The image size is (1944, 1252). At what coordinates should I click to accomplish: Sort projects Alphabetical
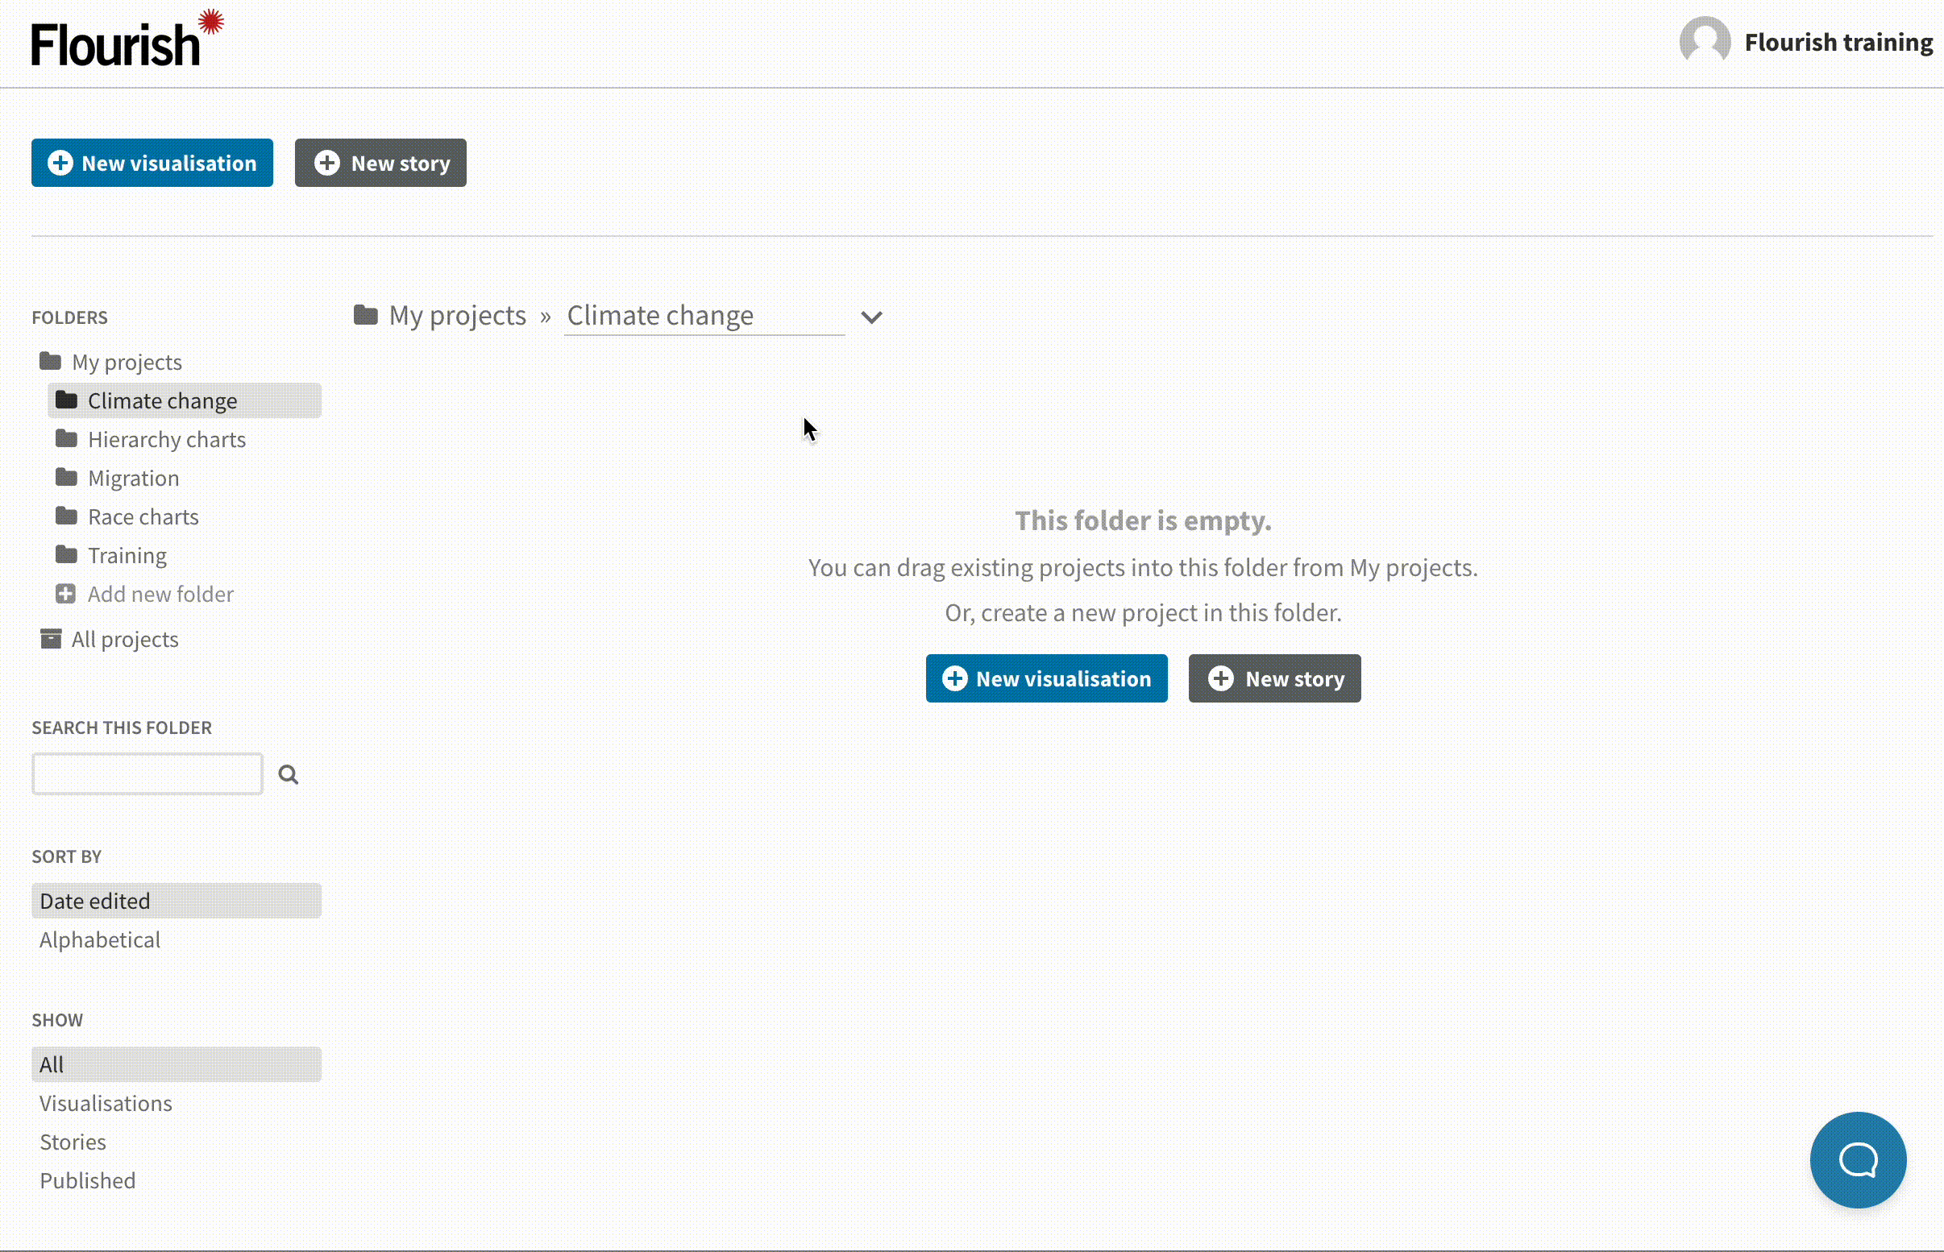tap(100, 940)
